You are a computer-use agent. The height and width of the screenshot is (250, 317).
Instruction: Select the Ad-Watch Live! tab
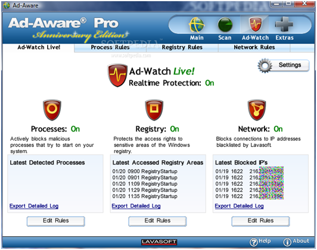coord(39,47)
